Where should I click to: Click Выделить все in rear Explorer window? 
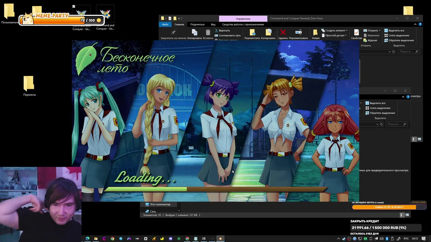375,103
